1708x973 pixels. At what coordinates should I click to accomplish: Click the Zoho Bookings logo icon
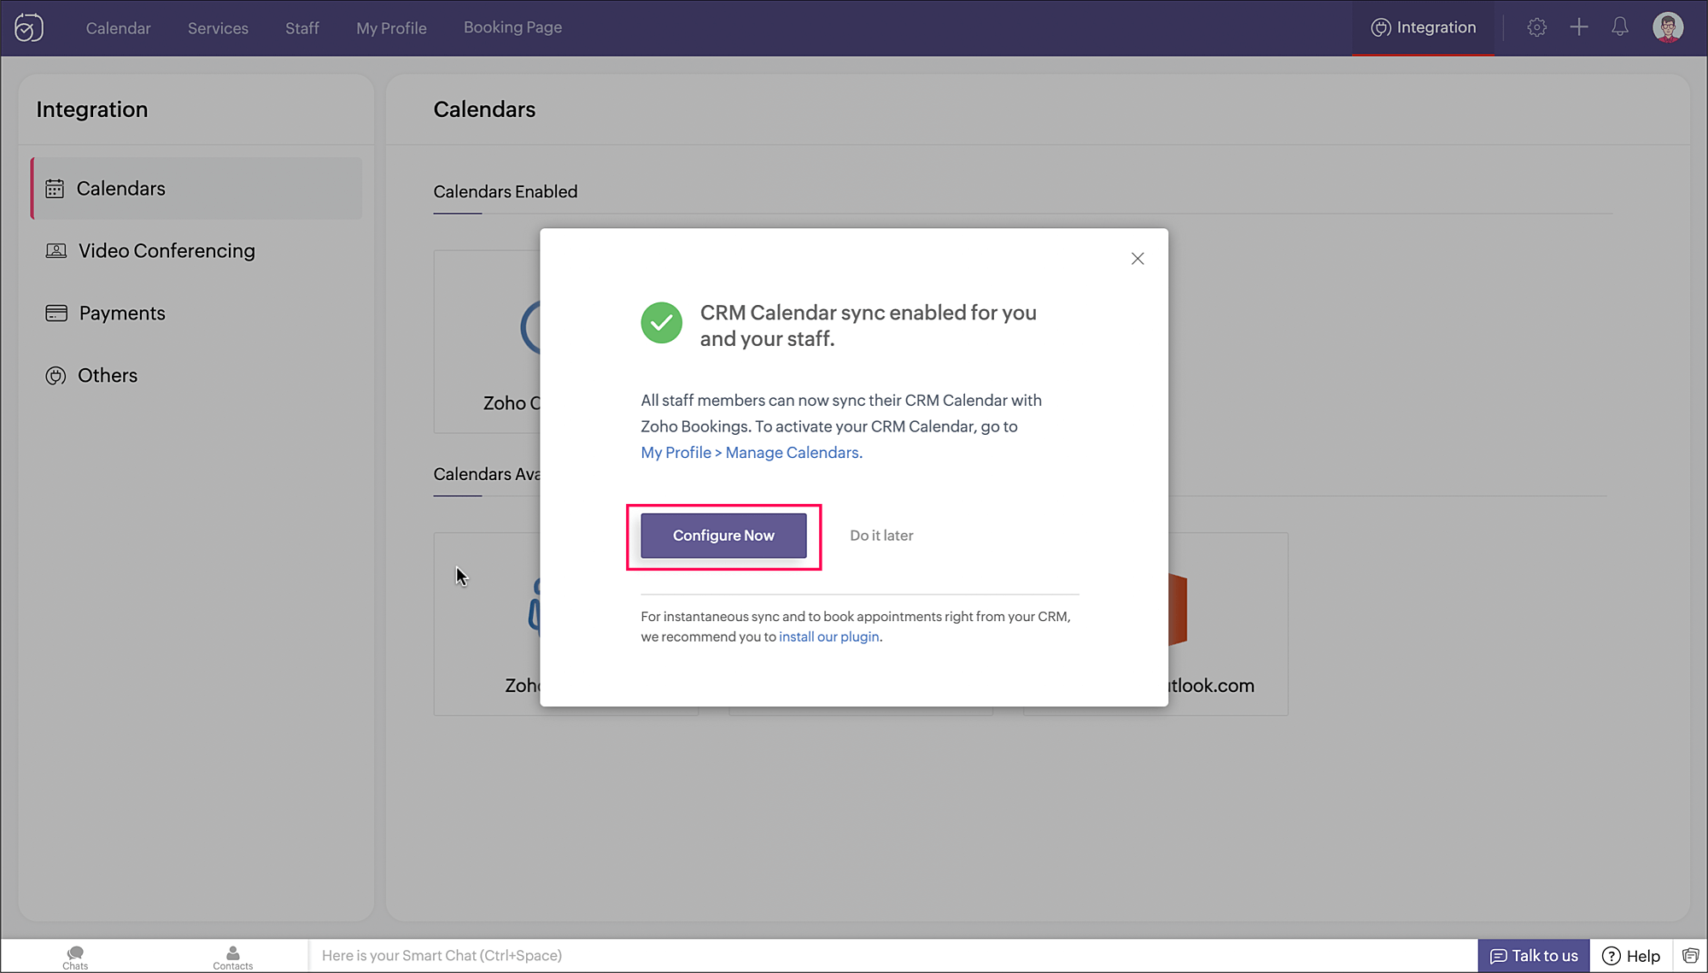pyautogui.click(x=28, y=28)
